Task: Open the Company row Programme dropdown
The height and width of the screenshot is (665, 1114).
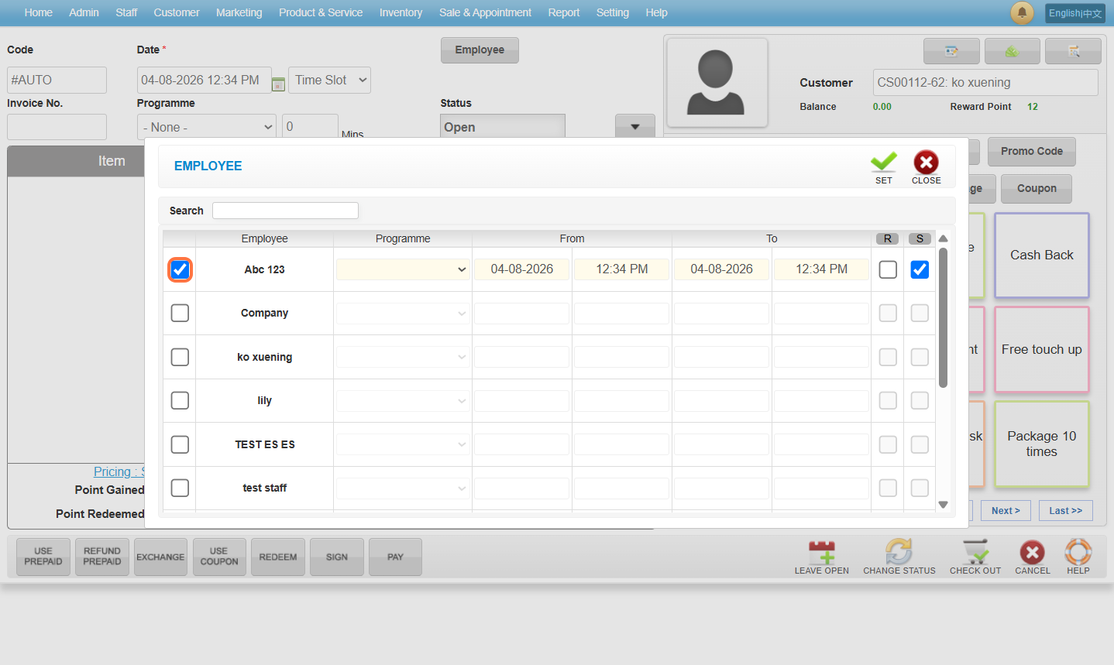Action: click(x=403, y=314)
